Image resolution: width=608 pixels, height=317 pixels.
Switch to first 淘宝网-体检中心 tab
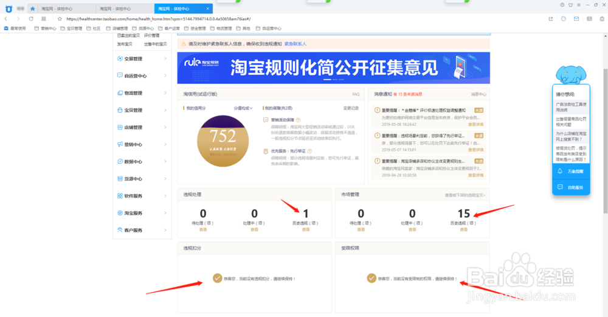pos(67,9)
